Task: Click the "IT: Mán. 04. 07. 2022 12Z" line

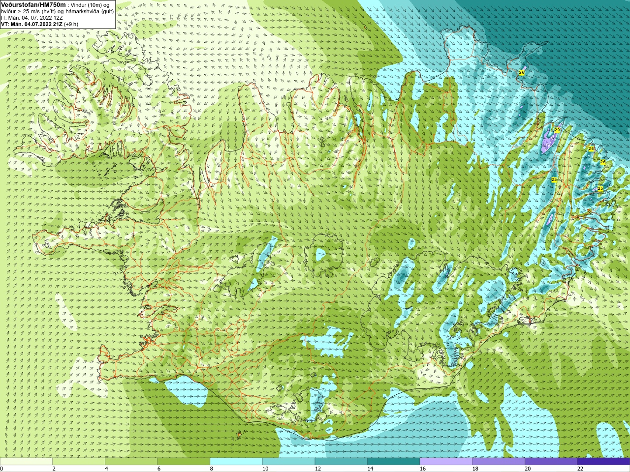Action: [x=31, y=18]
